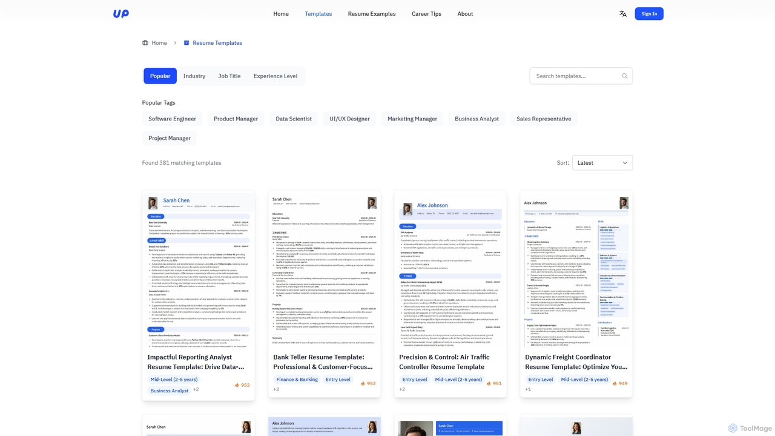Go to Resume Examples in navigation
Image resolution: width=775 pixels, height=436 pixels.
pyautogui.click(x=372, y=13)
